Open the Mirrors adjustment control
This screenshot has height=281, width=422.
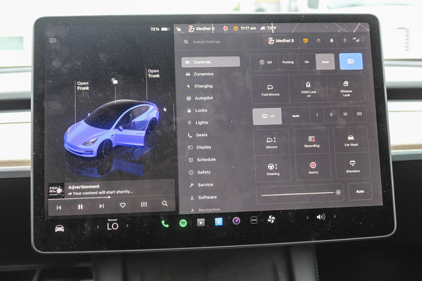click(x=272, y=142)
